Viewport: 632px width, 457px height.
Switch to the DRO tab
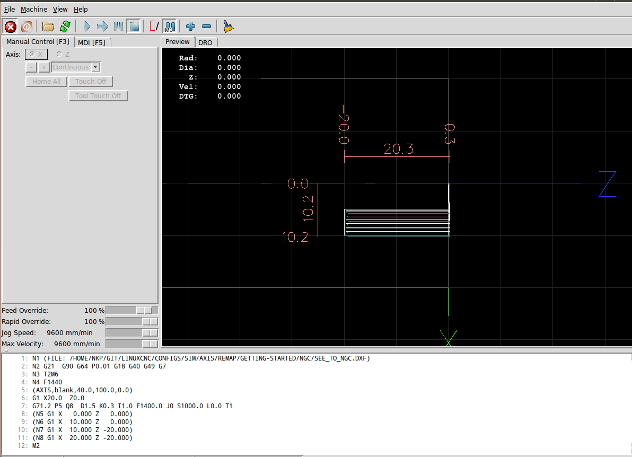coord(205,42)
